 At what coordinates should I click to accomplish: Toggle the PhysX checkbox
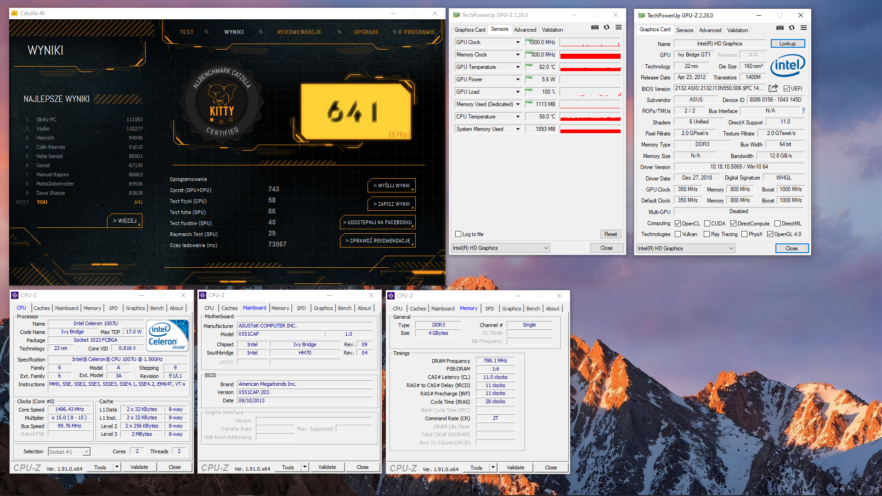pos(744,234)
